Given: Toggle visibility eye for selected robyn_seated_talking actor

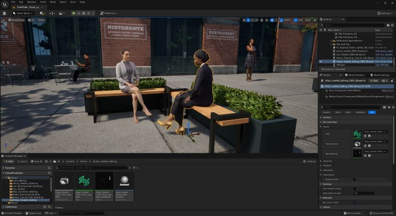Looking at the screenshot, I should click(321, 61).
